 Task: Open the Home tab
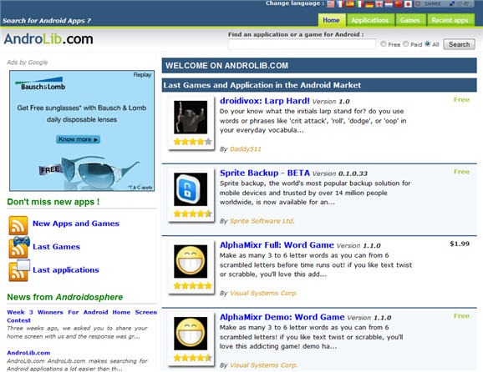click(332, 20)
